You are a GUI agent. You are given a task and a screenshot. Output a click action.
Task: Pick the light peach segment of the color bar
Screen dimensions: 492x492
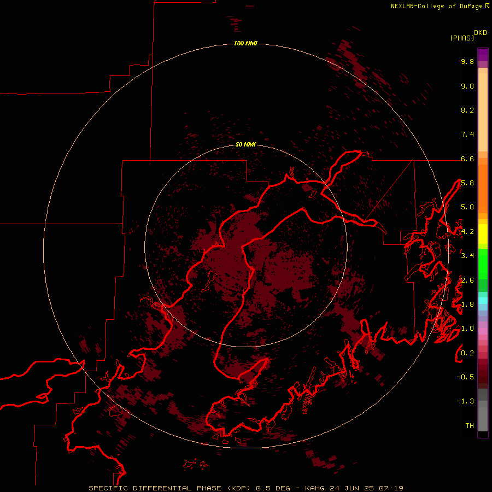point(483,112)
